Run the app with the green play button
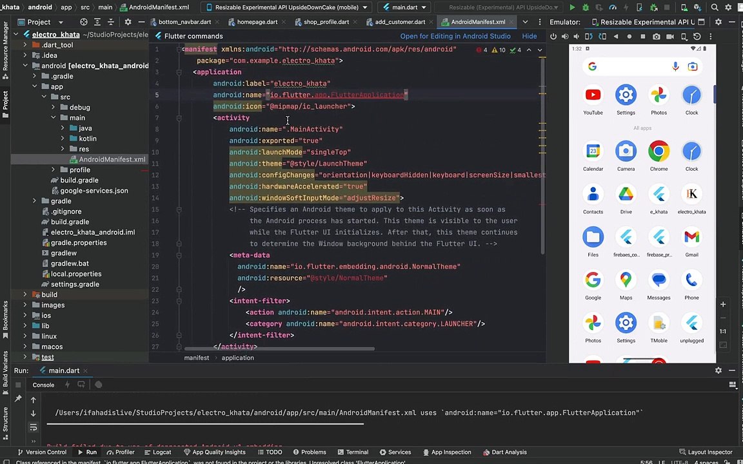This screenshot has width=743, height=464. click(x=572, y=8)
